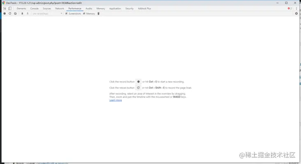Open the Memory panel tab

pos(101,9)
